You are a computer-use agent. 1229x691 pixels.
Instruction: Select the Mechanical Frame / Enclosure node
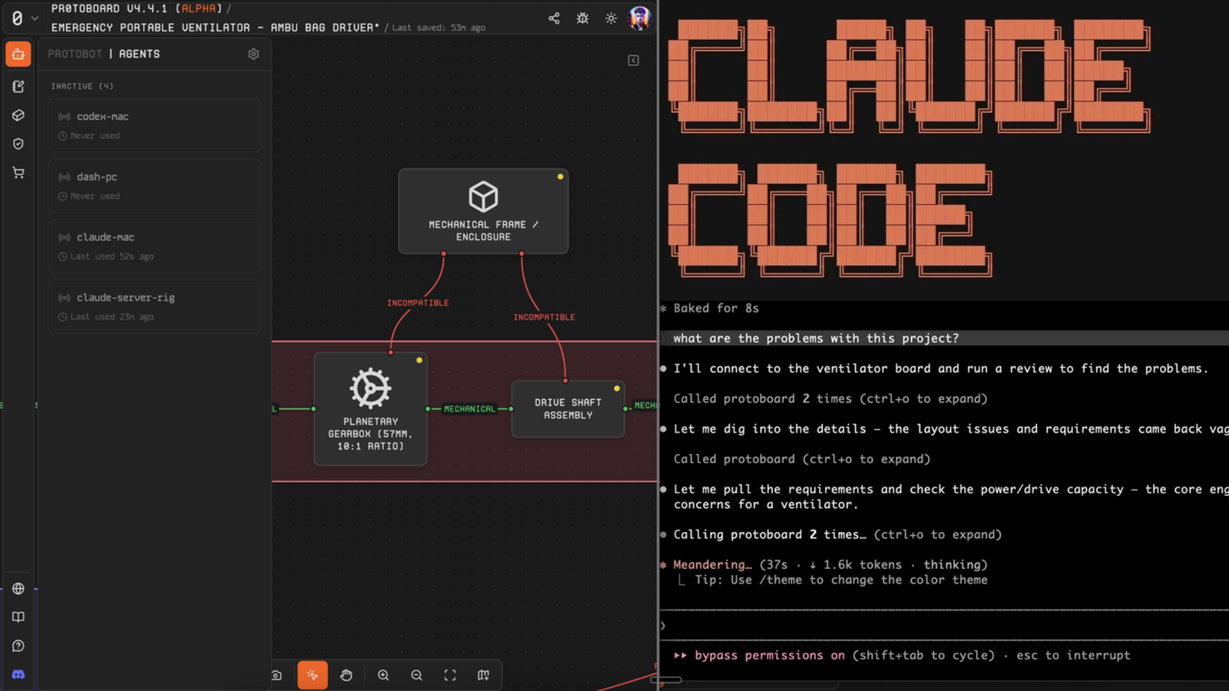[483, 211]
